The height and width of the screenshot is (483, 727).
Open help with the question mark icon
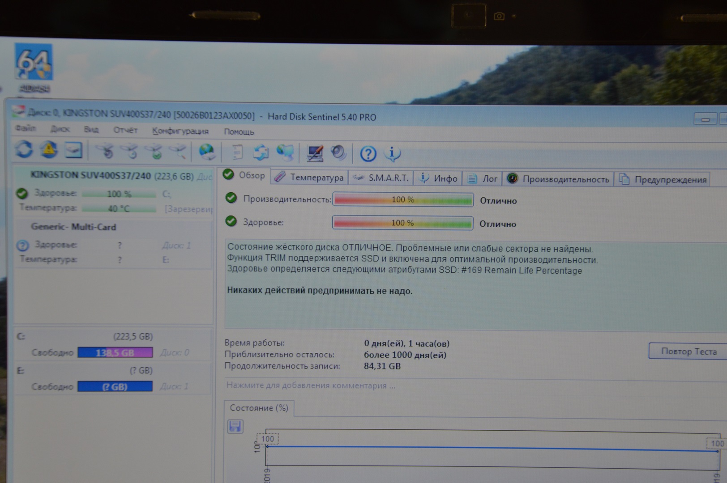tap(368, 154)
